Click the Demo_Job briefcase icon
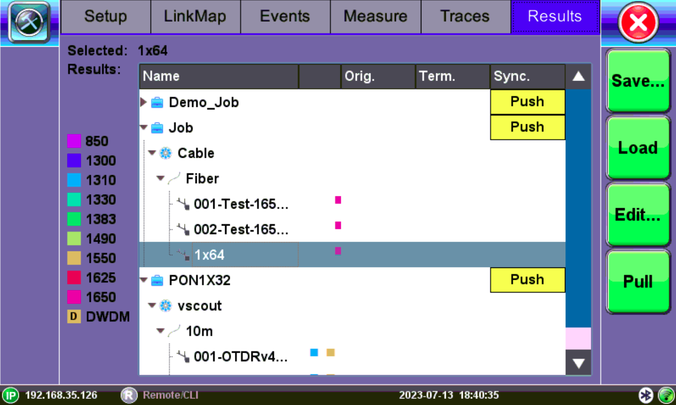Screen dimensions: 676x405 (157, 102)
